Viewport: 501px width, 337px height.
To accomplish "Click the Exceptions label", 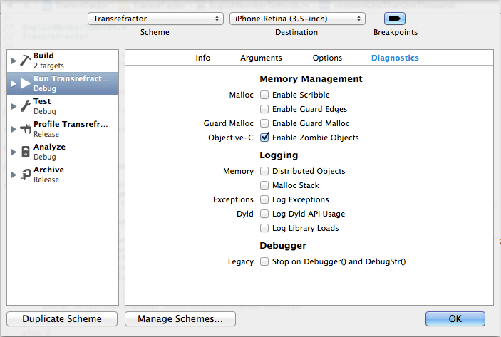I will tap(233, 199).
